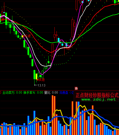
Task: Click the cut-off 买进 label at left edge
Action: (x=2, y=19)
